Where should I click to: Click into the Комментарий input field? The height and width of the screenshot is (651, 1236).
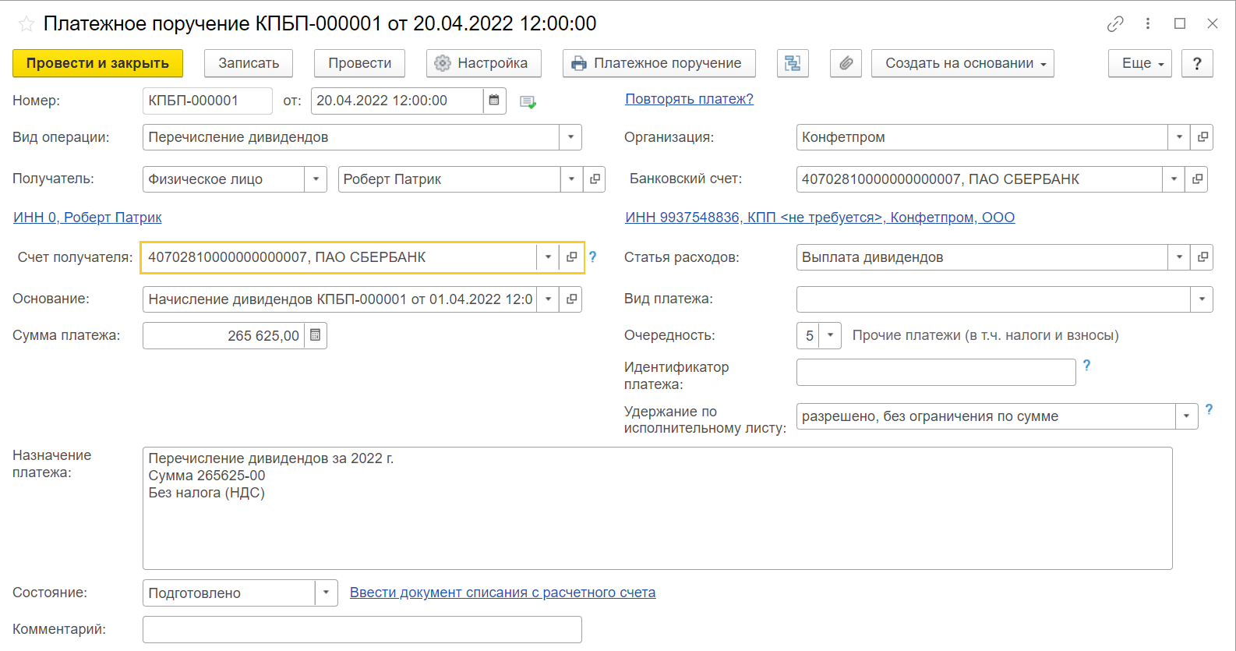pyautogui.click(x=362, y=629)
